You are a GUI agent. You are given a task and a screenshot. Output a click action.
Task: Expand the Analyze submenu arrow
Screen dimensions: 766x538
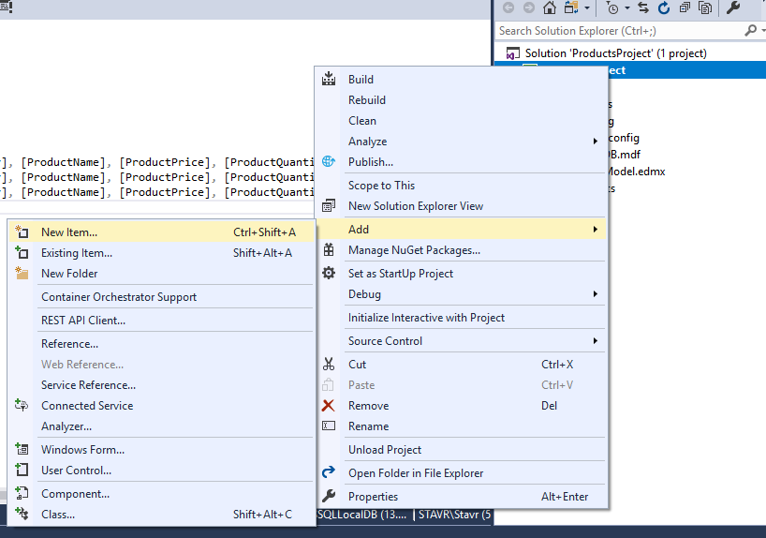pyautogui.click(x=595, y=142)
